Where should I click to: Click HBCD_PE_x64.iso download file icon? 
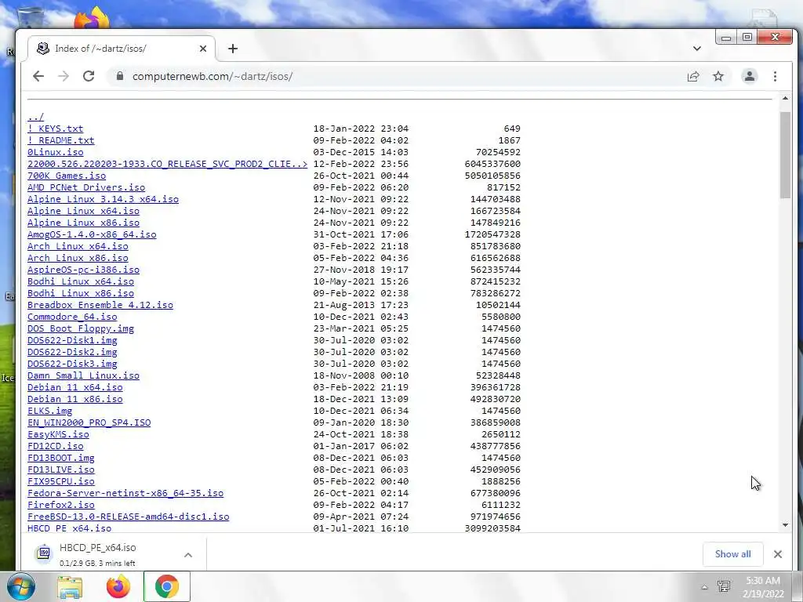[44, 553]
